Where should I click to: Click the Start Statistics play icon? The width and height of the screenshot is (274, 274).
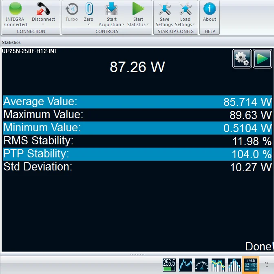click(x=138, y=9)
